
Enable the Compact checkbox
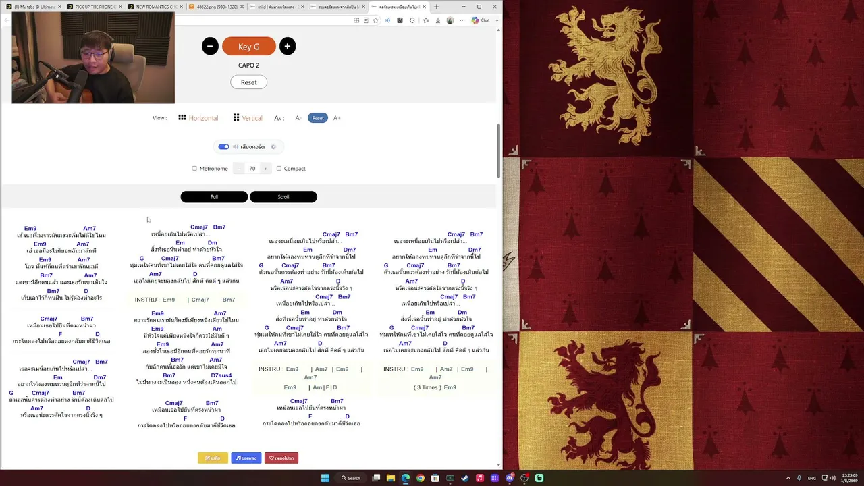[279, 169]
